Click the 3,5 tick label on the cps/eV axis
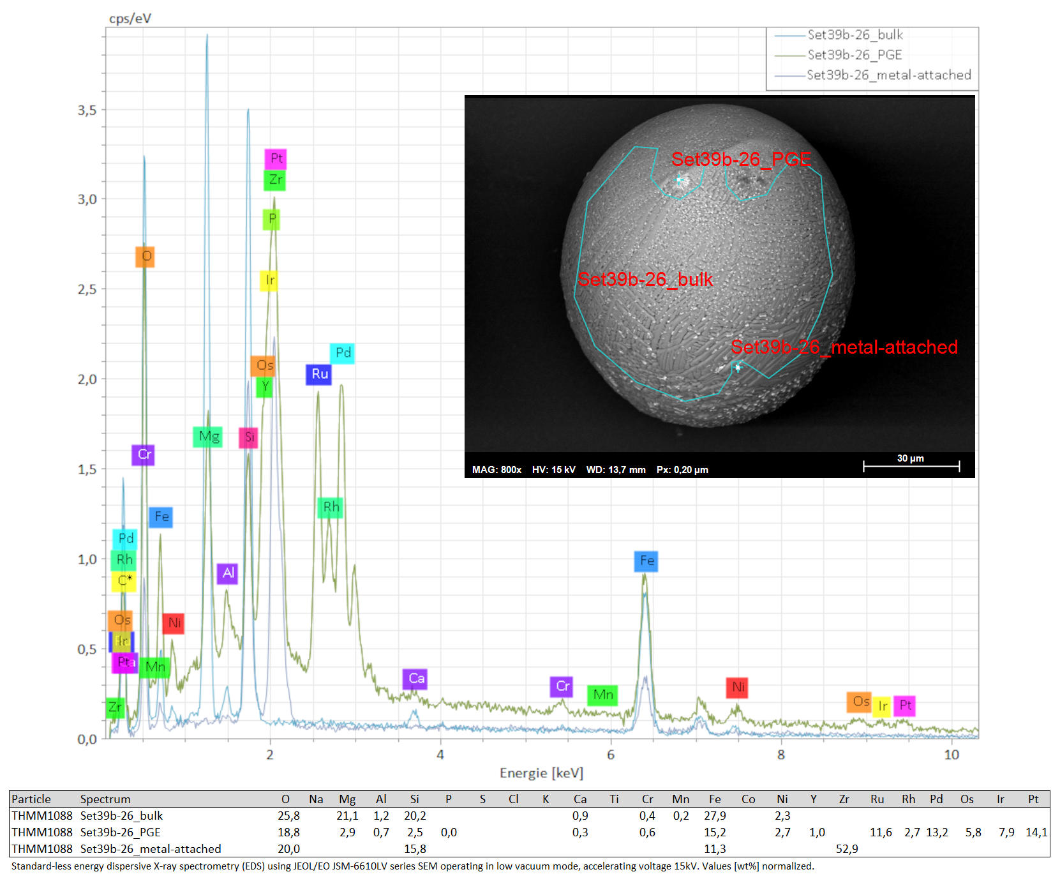This screenshot has width=1060, height=881. [87, 110]
